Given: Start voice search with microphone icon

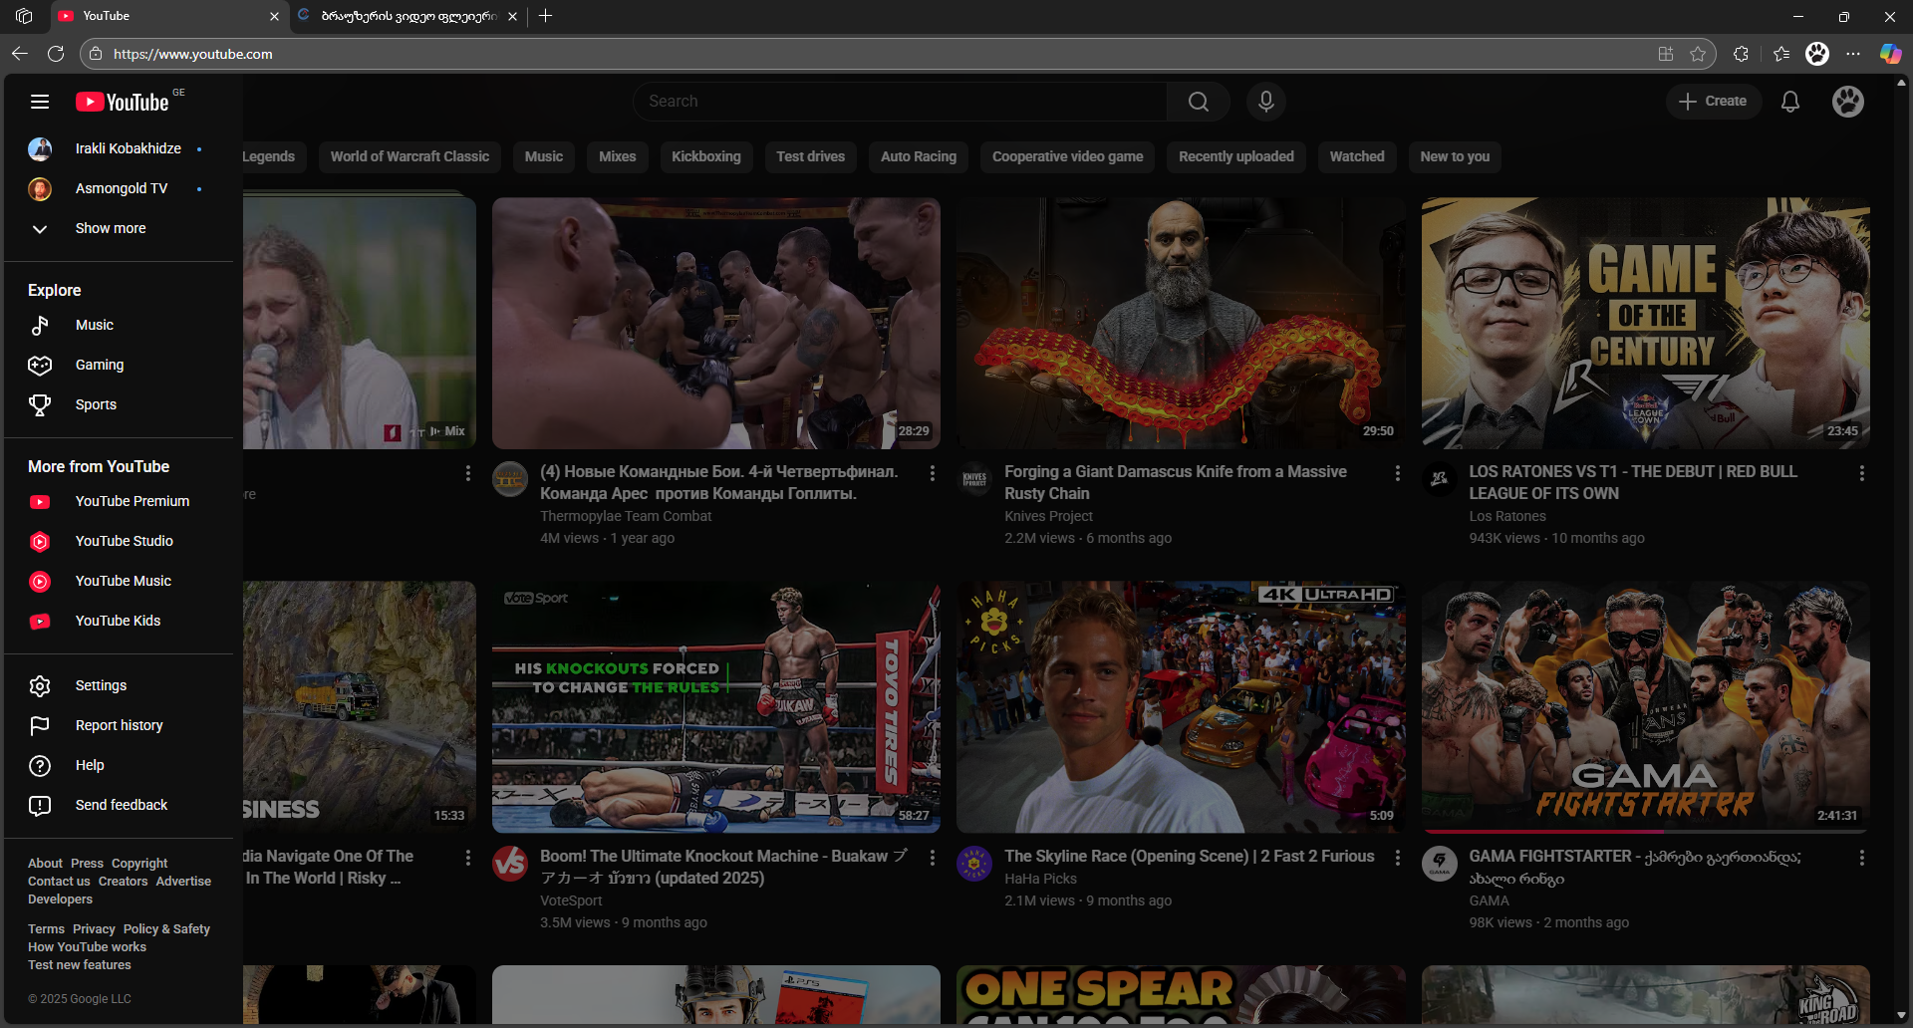Looking at the screenshot, I should click(x=1265, y=102).
